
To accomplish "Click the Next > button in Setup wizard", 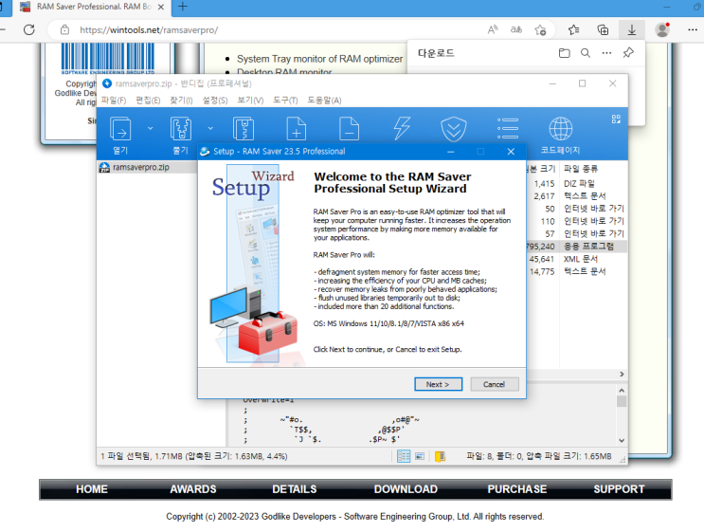I will click(438, 384).
